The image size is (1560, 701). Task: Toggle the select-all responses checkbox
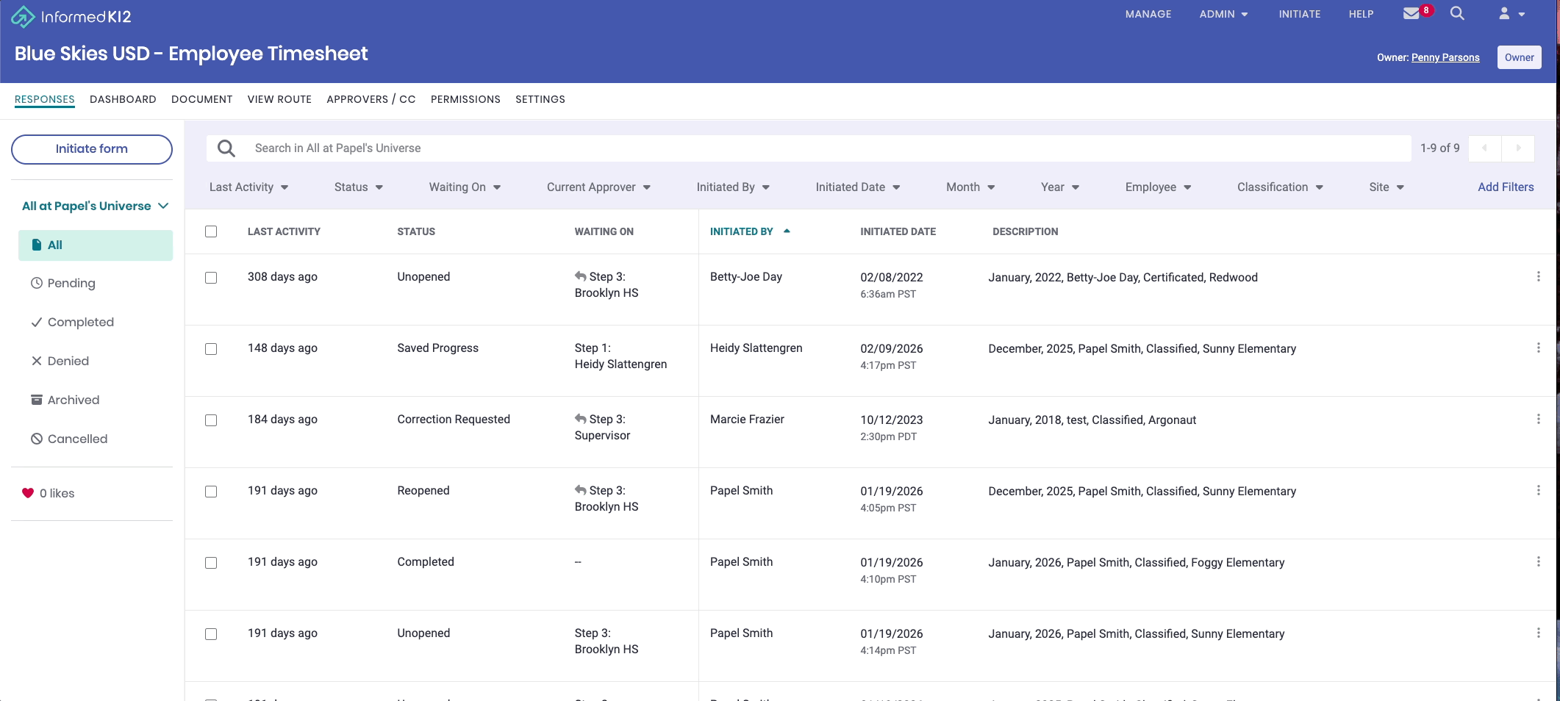(211, 231)
